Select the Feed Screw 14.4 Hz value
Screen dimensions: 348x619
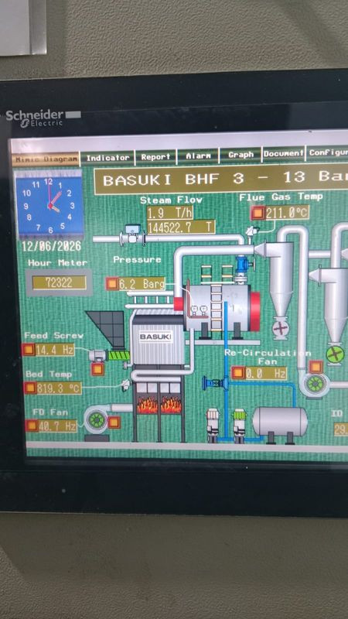(55, 350)
